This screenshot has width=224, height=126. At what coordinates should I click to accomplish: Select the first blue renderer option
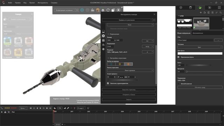click(111, 64)
